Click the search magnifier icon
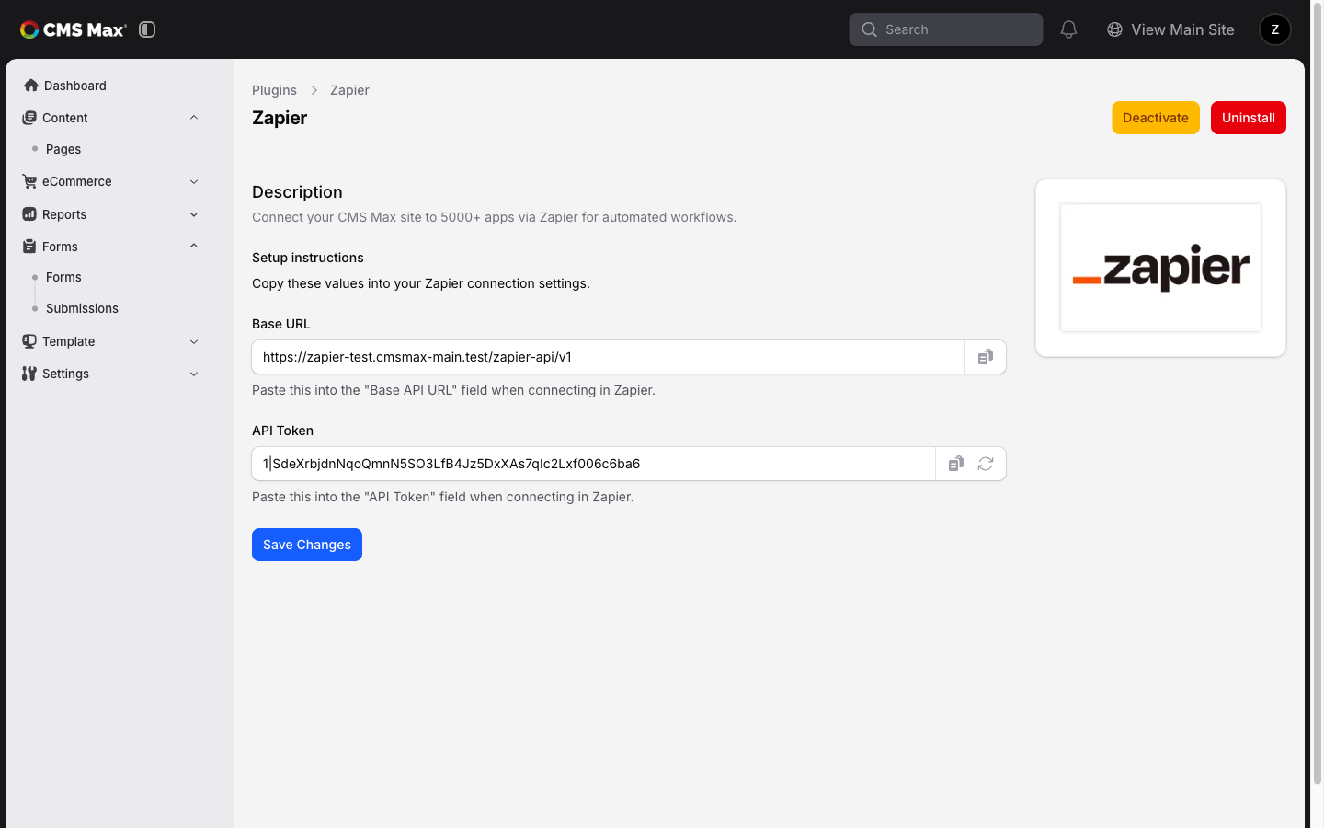Viewport: 1324px width, 828px height. [869, 29]
